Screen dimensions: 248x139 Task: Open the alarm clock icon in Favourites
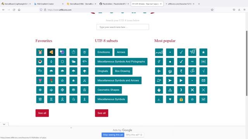click(x=40, y=52)
